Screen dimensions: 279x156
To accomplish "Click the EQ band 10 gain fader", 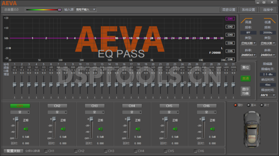I will [x=80, y=85].
